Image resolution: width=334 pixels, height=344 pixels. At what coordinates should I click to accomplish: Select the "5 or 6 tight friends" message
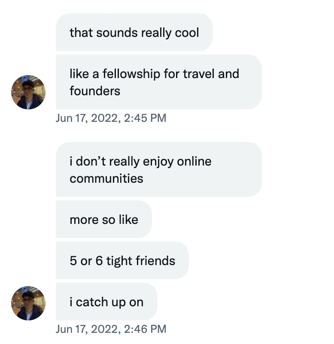click(x=122, y=260)
